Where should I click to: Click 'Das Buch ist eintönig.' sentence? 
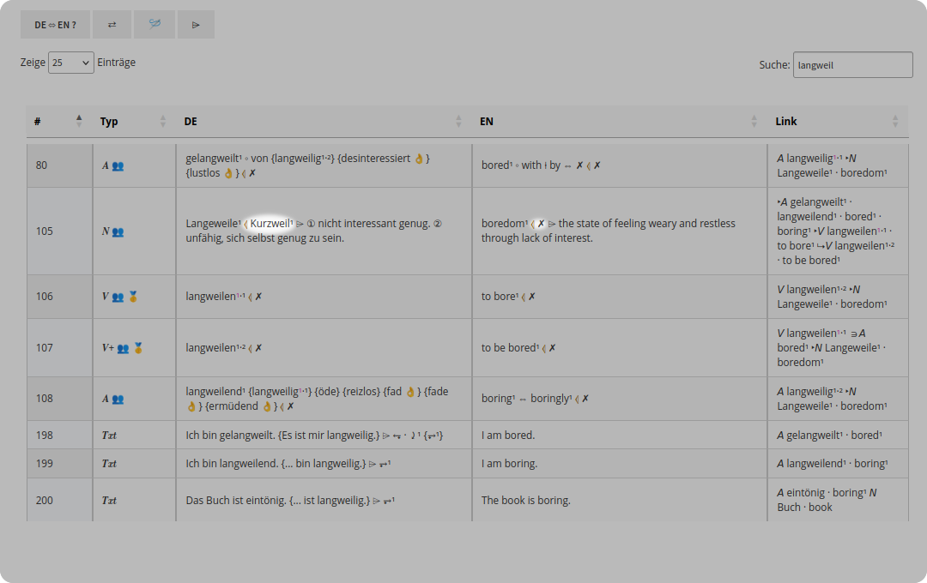[x=236, y=501]
